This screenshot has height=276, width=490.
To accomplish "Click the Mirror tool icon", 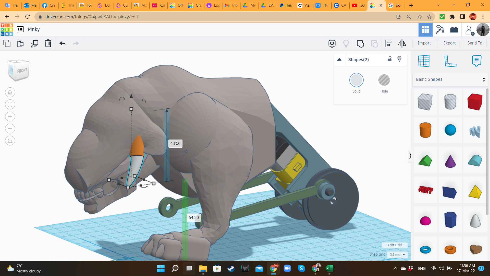I will [402, 44].
